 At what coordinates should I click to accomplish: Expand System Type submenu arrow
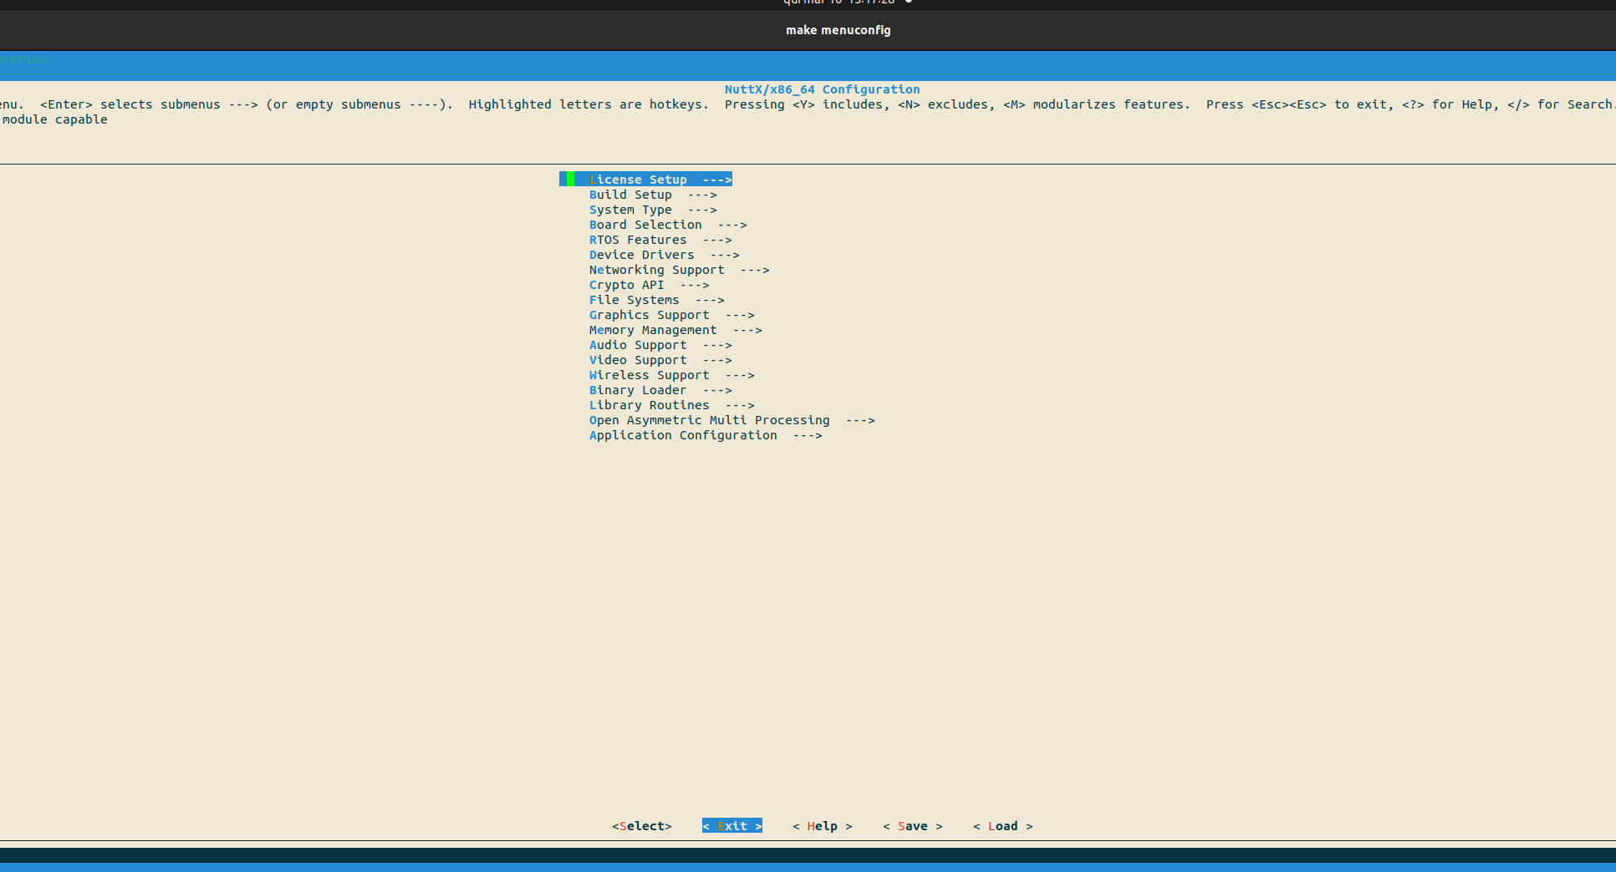702,210
